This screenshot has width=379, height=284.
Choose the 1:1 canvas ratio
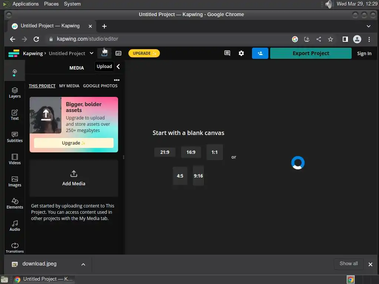coord(215,152)
